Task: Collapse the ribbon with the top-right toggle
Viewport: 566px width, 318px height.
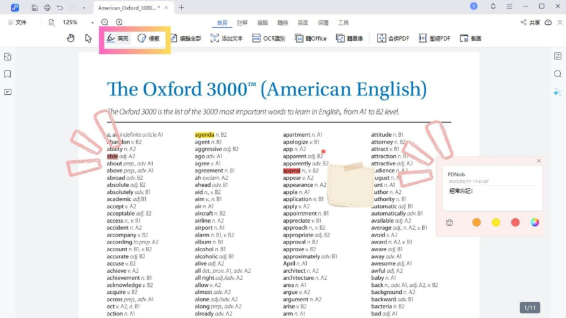Action: pyautogui.click(x=560, y=22)
